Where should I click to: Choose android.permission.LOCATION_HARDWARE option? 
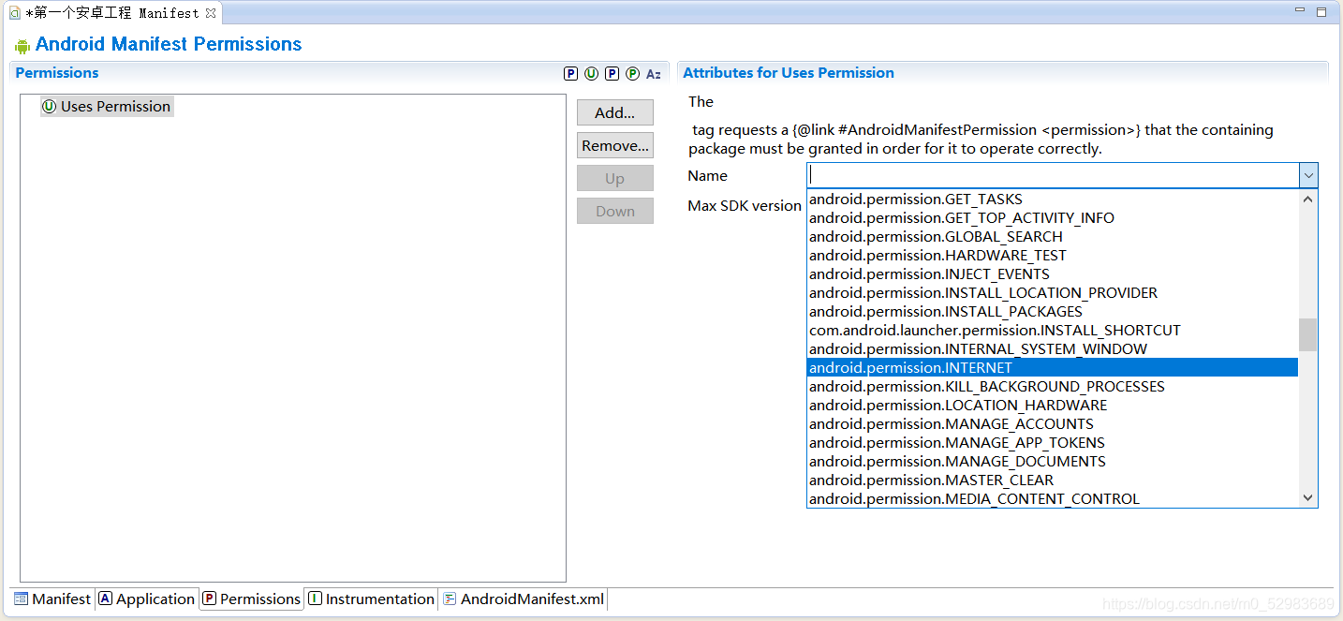click(x=1053, y=406)
